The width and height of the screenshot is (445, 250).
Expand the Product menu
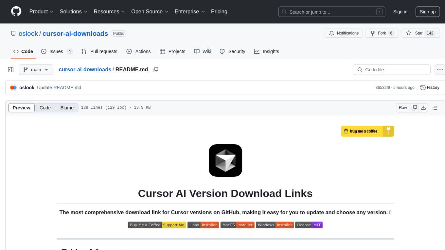point(42,12)
